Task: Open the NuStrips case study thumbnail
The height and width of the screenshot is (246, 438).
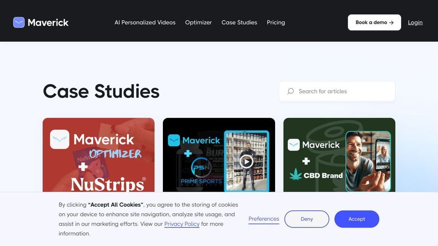Action: coord(98,155)
